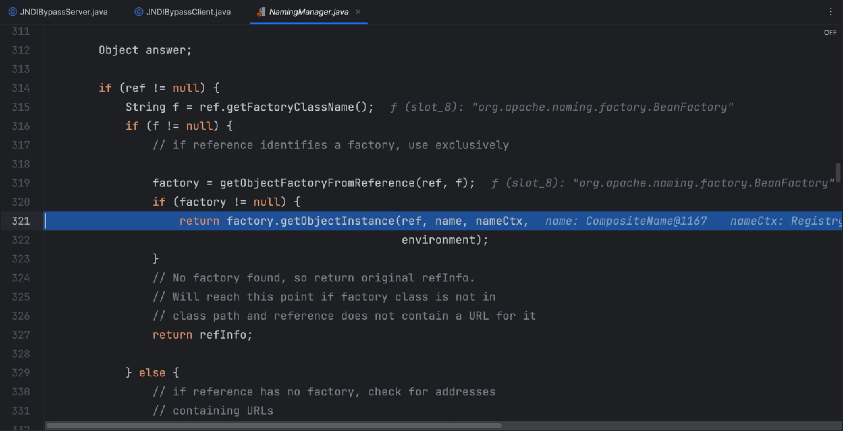
Task: Click 'environment);' on line 322
Action: point(445,240)
